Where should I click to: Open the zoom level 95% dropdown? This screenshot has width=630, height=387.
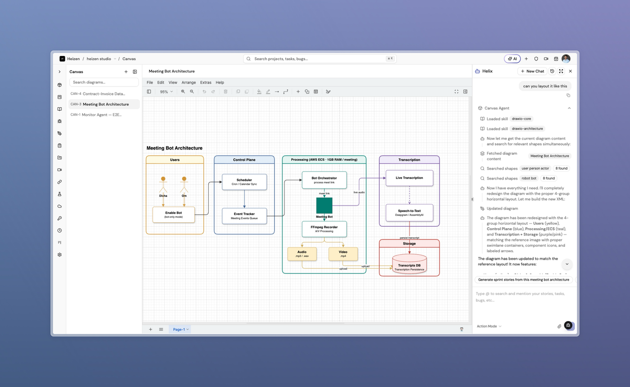click(166, 91)
